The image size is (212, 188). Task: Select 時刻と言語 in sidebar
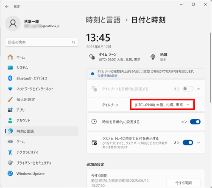pyautogui.click(x=42, y=131)
